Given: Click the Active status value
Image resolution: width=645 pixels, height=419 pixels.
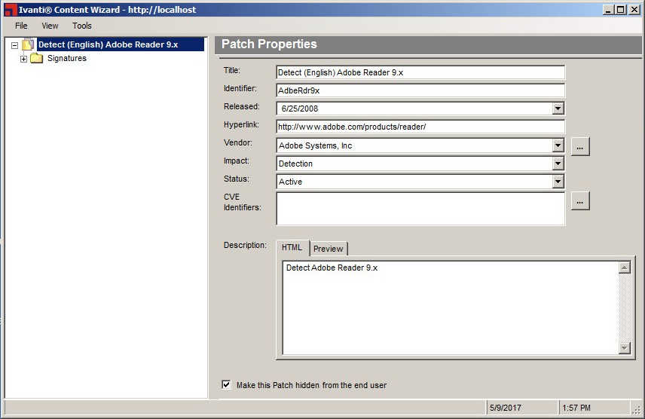Looking at the screenshot, I should [x=290, y=182].
